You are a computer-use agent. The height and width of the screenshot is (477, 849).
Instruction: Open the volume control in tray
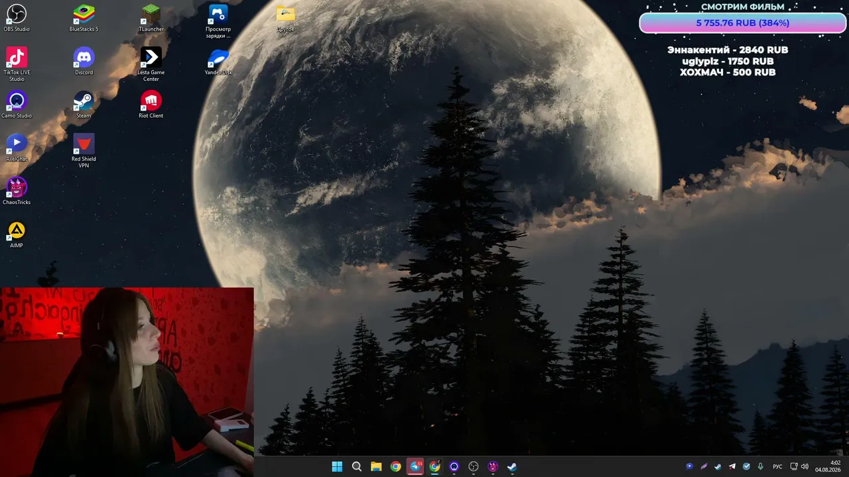805,466
